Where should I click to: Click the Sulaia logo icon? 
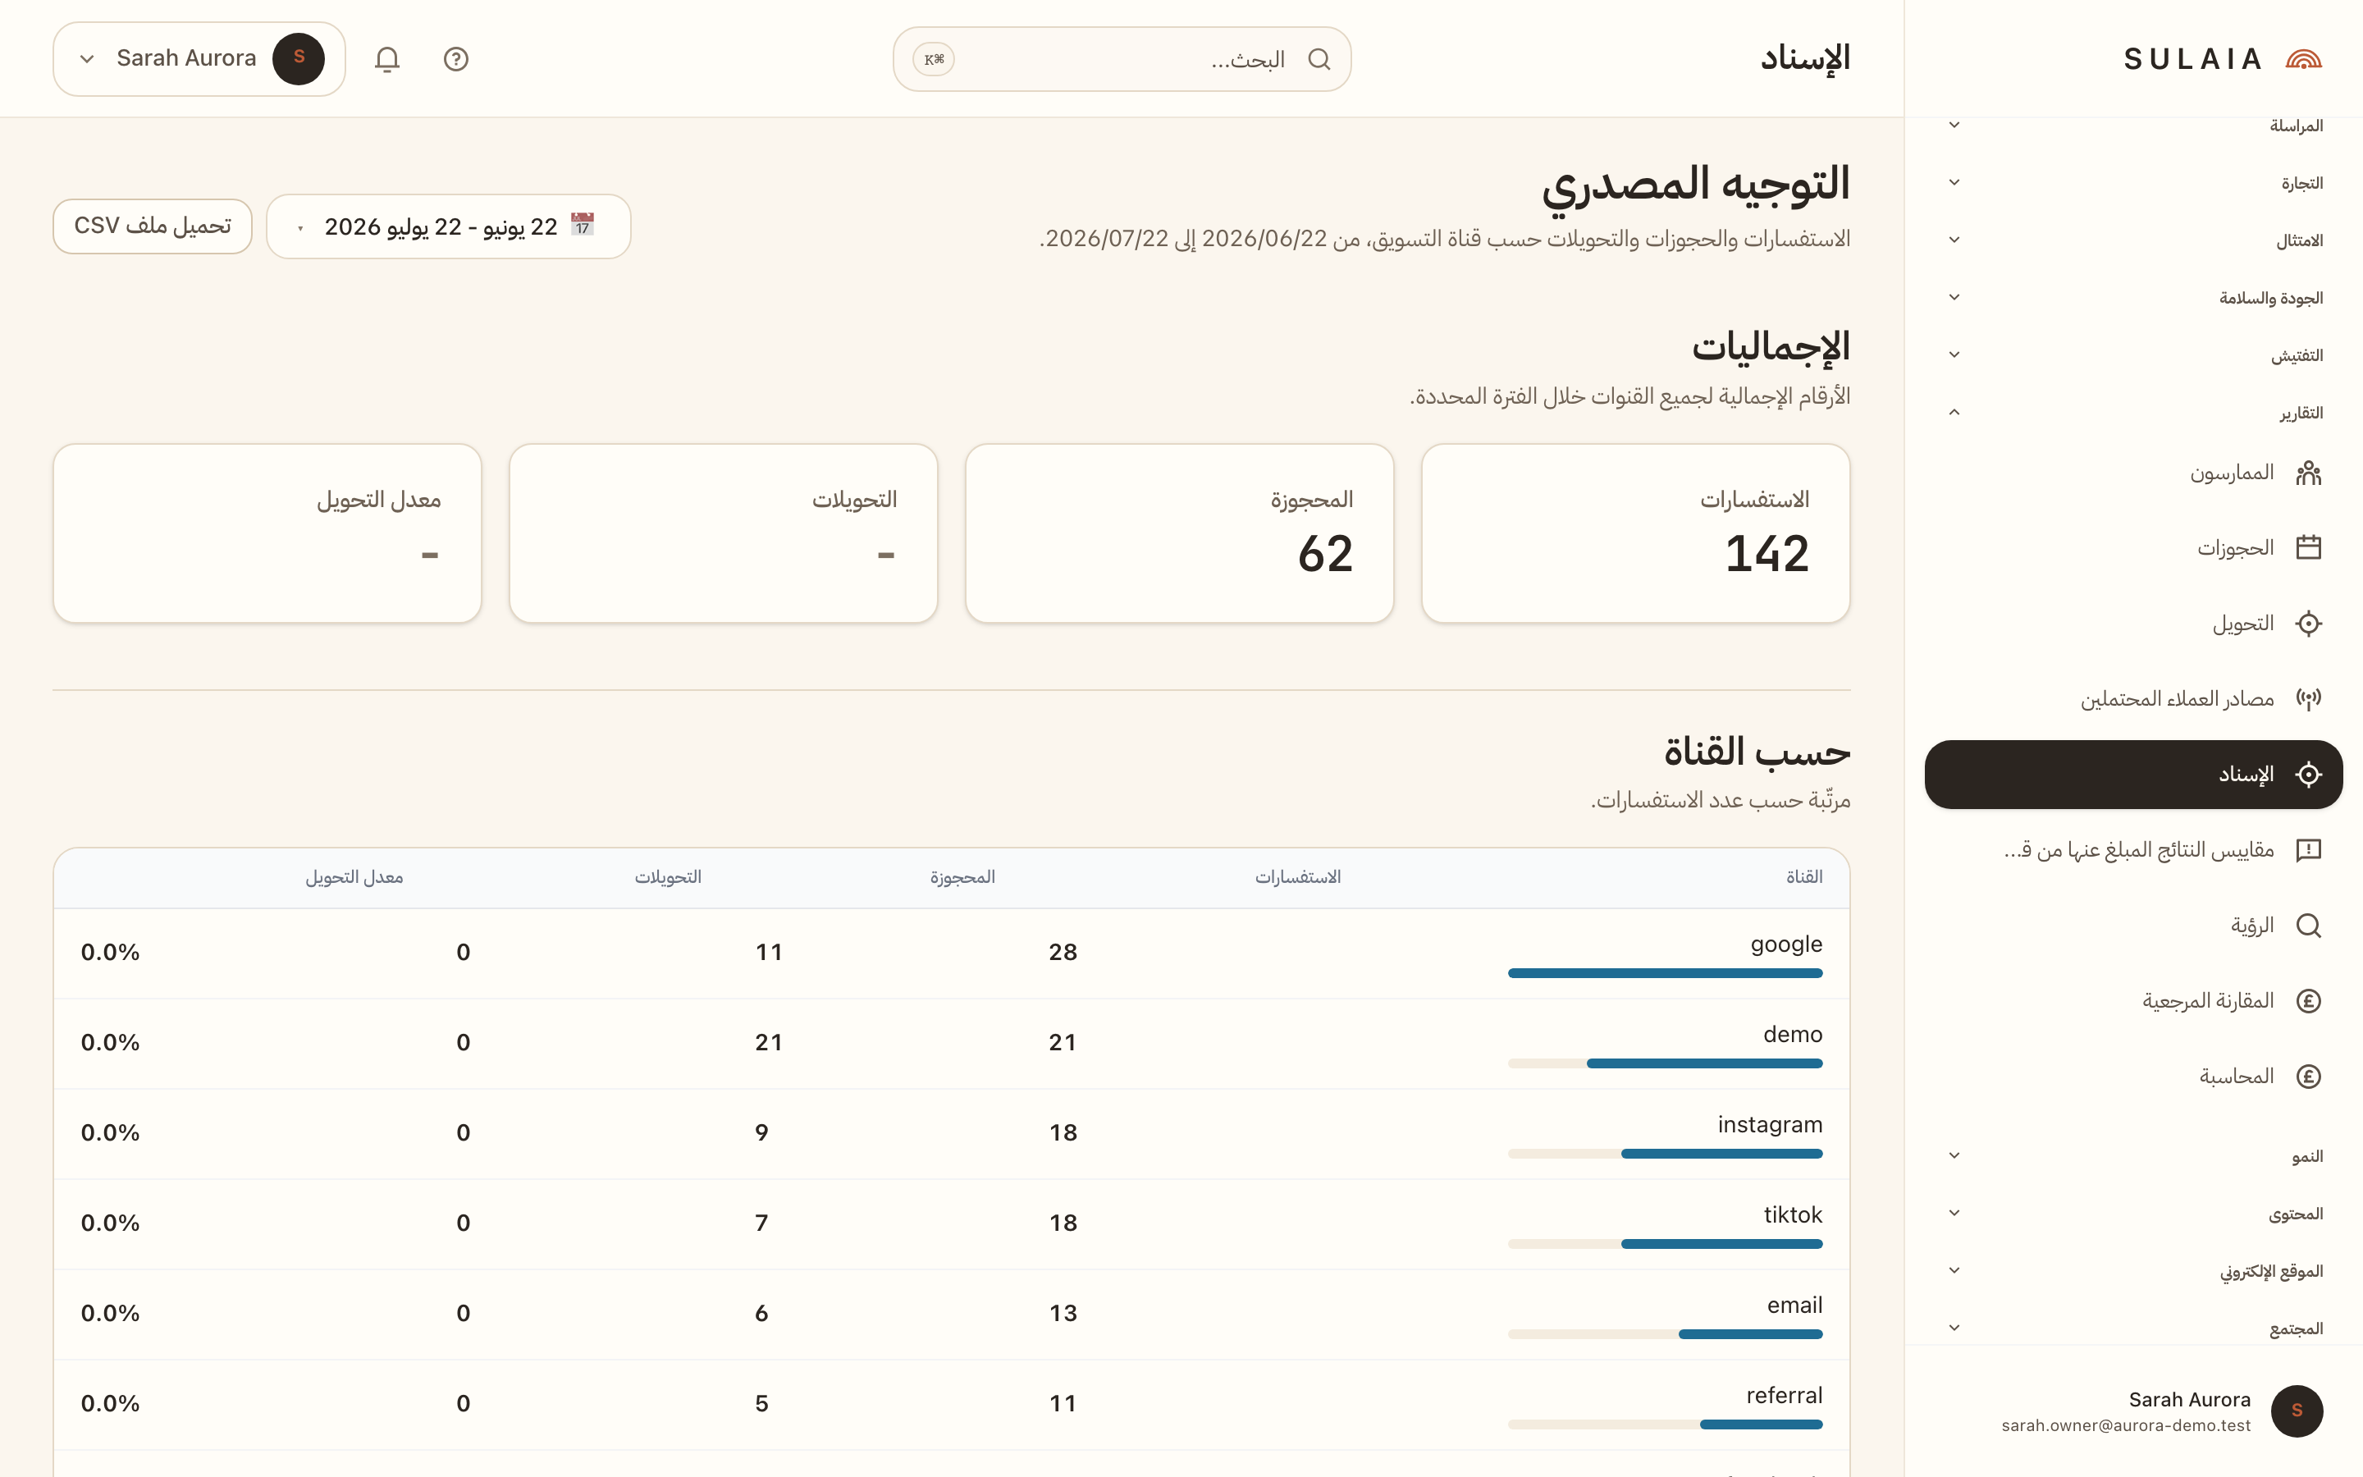point(2303,60)
